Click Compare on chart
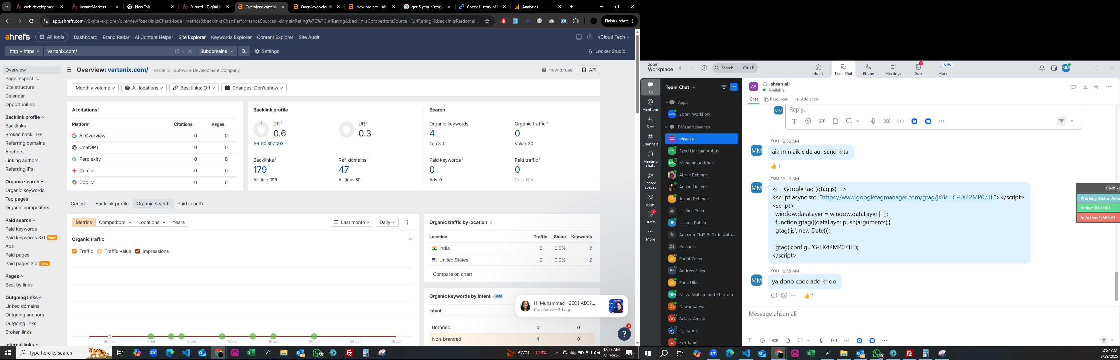Viewport: 1120px width, 360px height. click(x=452, y=274)
